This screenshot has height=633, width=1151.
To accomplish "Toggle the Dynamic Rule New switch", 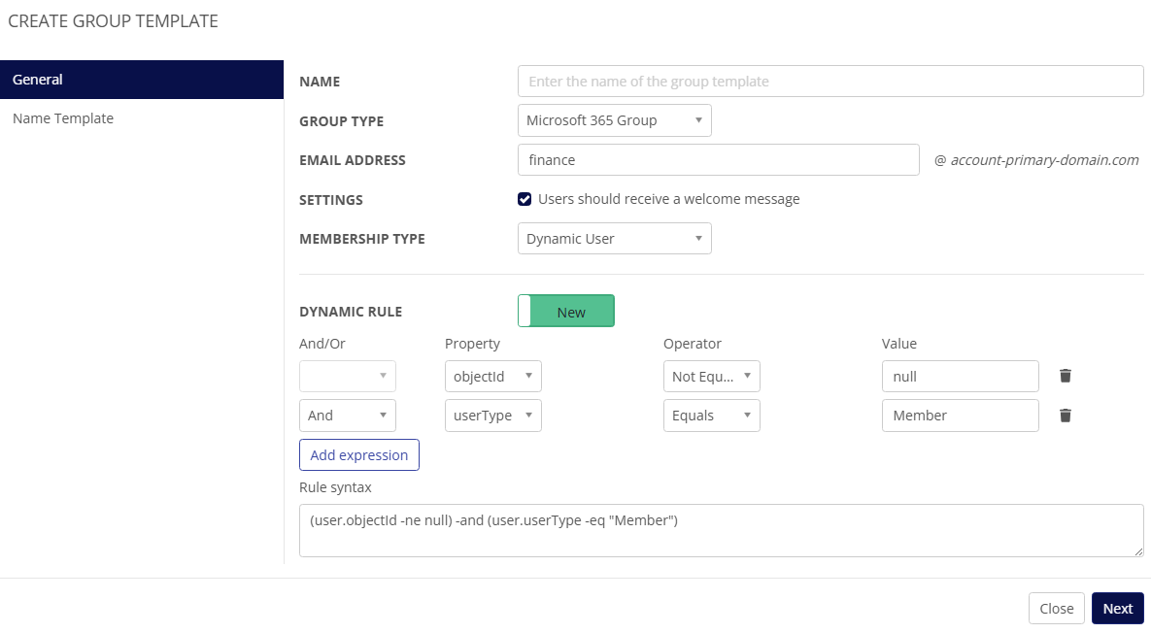I will point(566,312).
